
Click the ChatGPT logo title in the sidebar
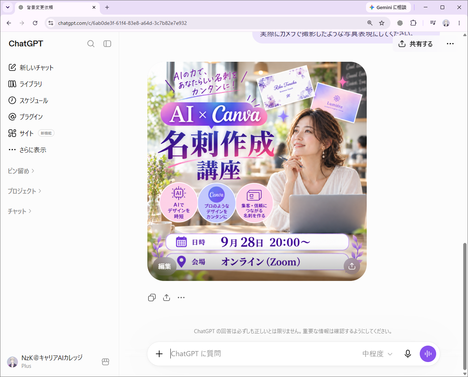click(26, 43)
